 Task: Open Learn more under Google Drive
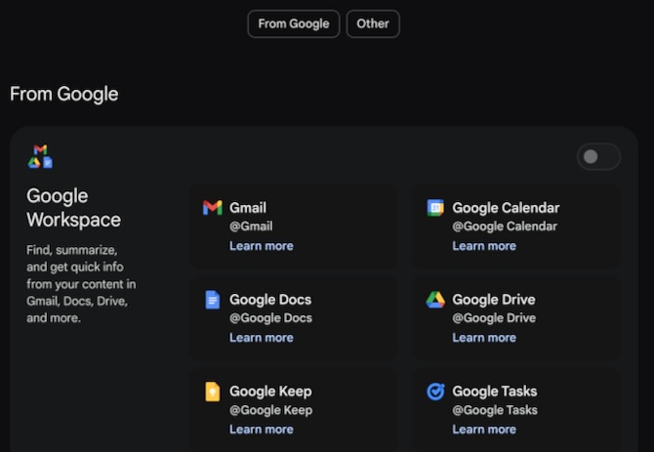[484, 338]
